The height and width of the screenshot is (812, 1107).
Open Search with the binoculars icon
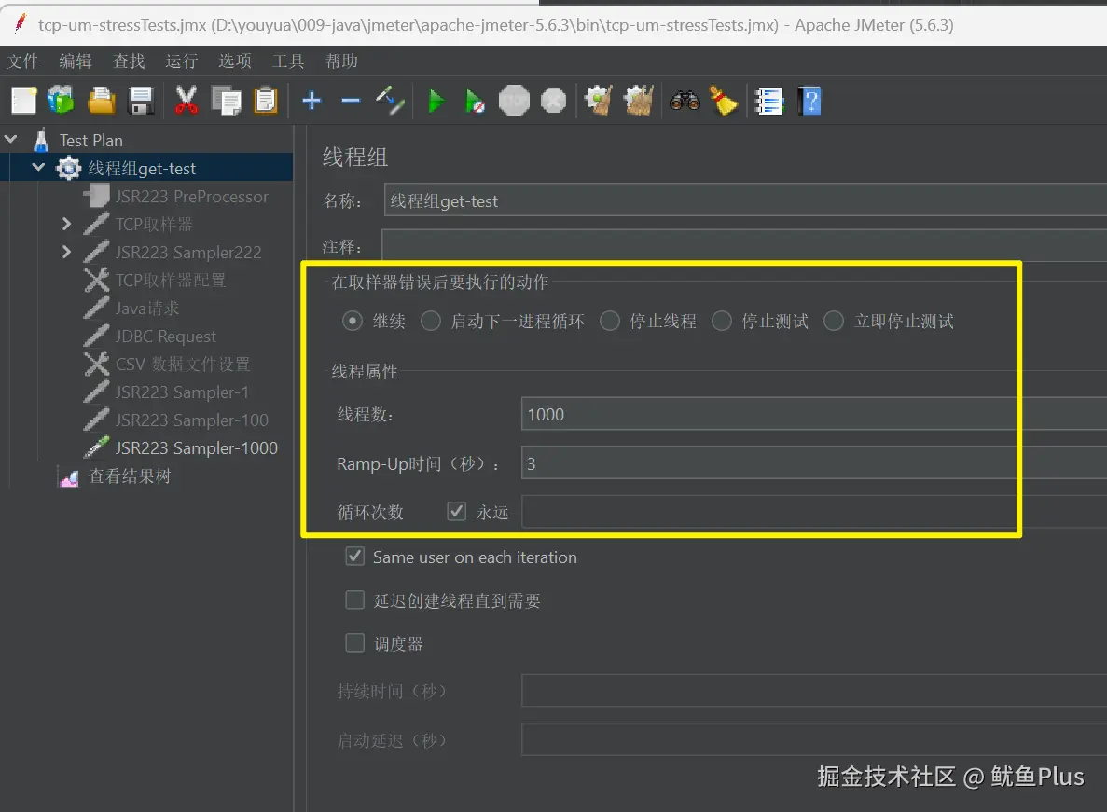(x=685, y=101)
